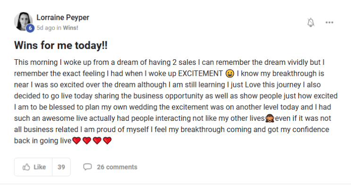
Task: Click the last red heart emoji
Action: 107,141
